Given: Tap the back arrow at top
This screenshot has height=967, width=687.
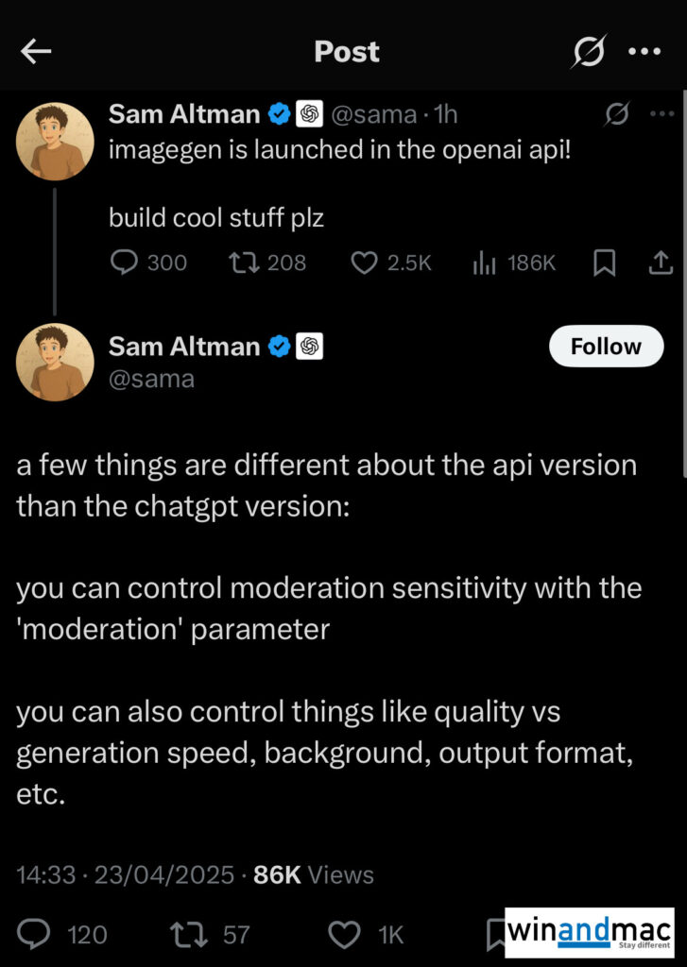Looking at the screenshot, I should (36, 52).
